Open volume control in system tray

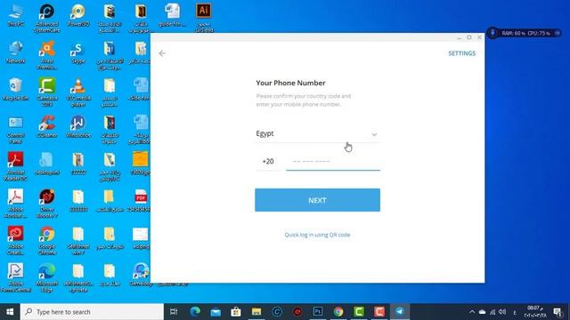(x=502, y=312)
